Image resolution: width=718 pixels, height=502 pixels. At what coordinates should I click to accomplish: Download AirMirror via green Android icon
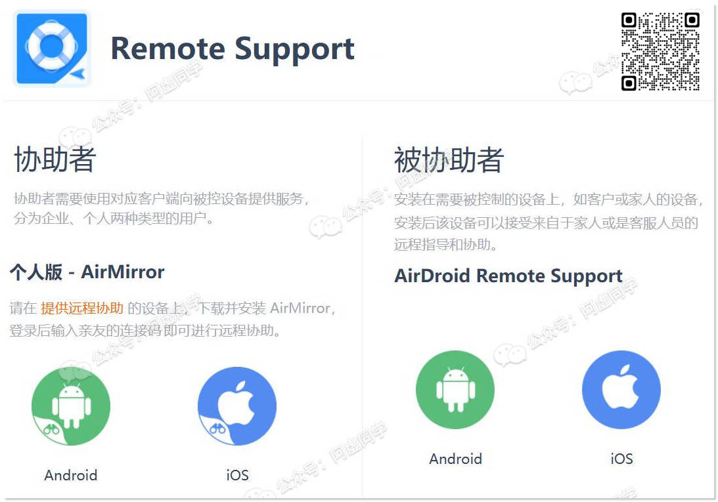tap(71, 406)
